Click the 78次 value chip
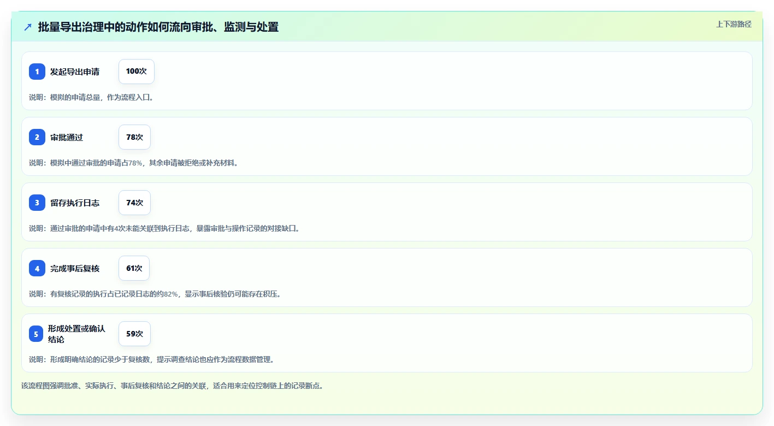The height and width of the screenshot is (426, 774). (134, 137)
